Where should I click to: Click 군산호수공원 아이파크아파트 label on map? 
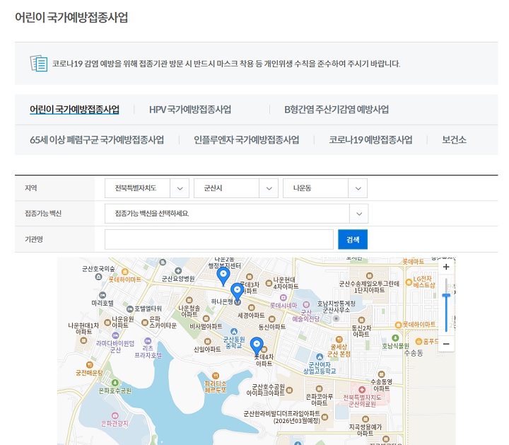(266, 390)
